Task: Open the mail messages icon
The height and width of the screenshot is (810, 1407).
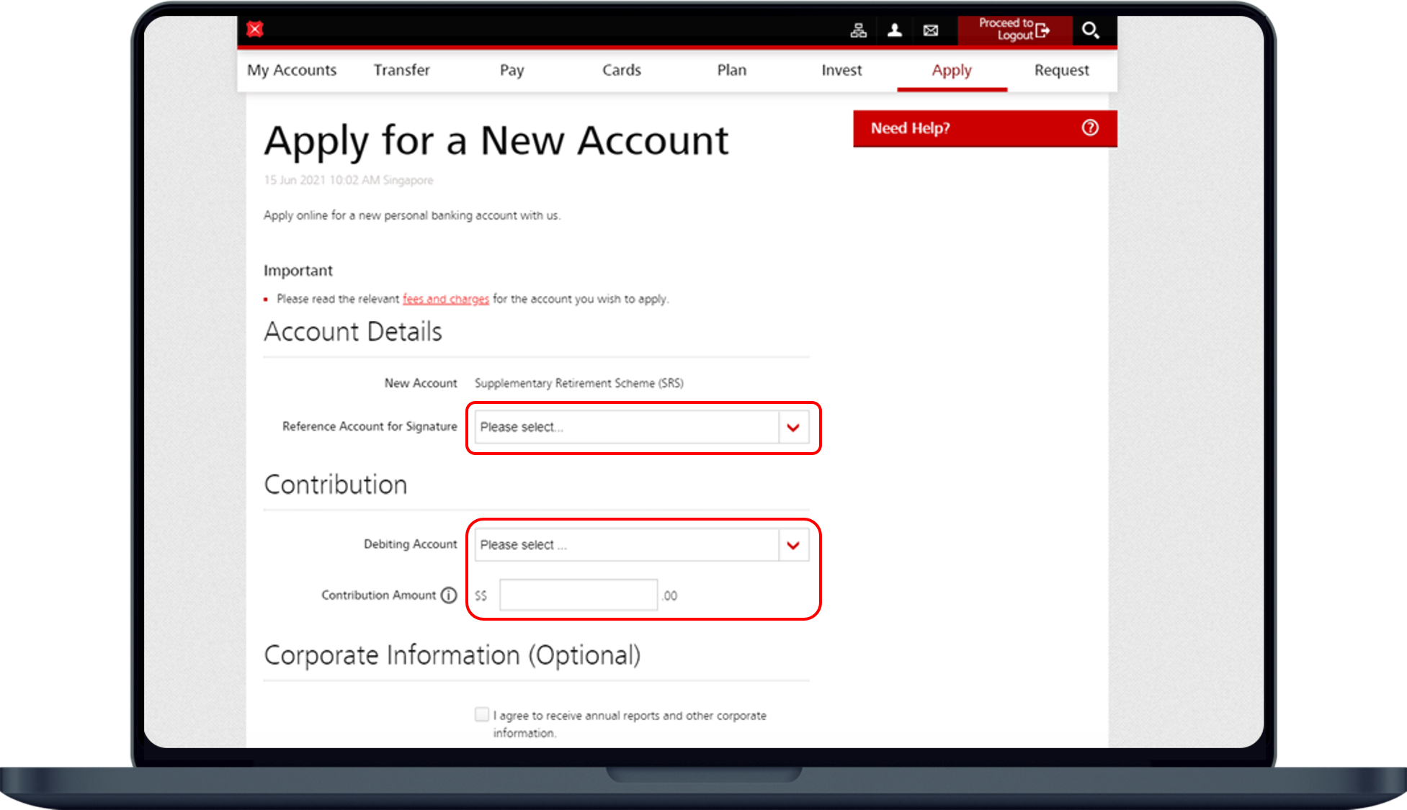Action: pos(930,30)
